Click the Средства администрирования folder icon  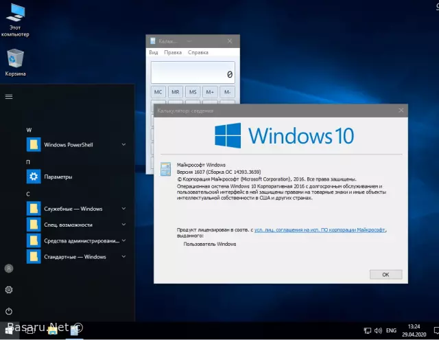[x=34, y=240]
